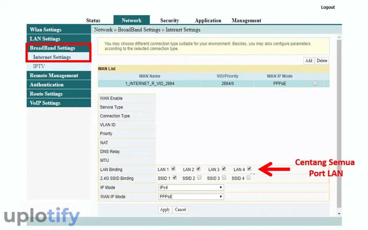Uncheck the LAN 1 binding checkbox
The height and width of the screenshot is (230, 368).
pyautogui.click(x=173, y=169)
